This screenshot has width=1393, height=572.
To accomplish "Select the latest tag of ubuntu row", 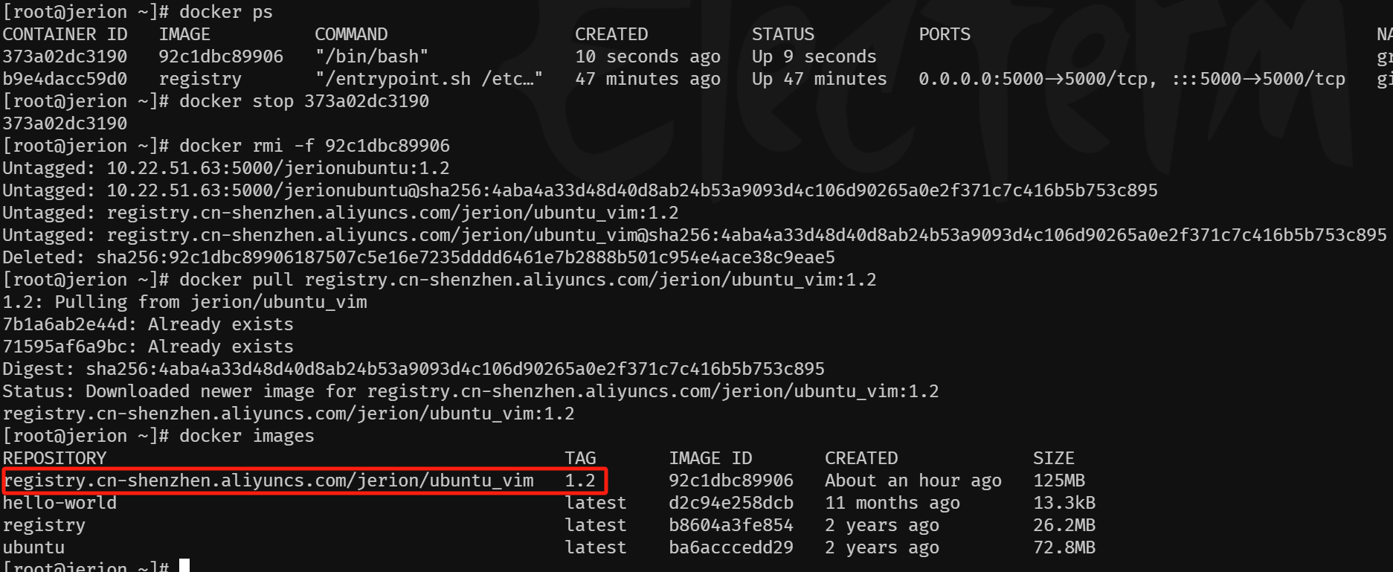I will click(596, 547).
